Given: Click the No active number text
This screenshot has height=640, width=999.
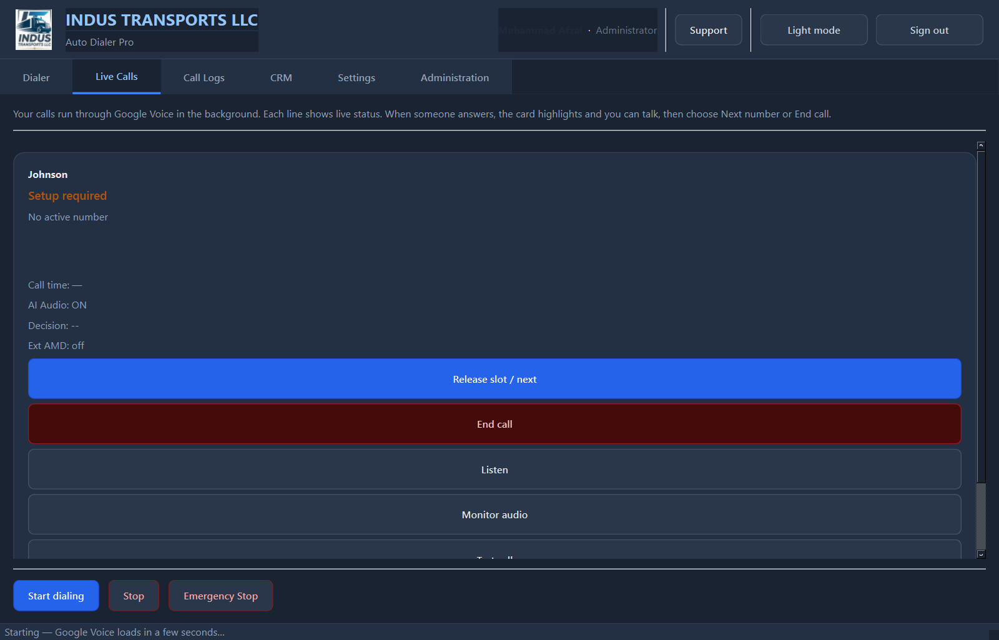Looking at the screenshot, I should pos(68,217).
